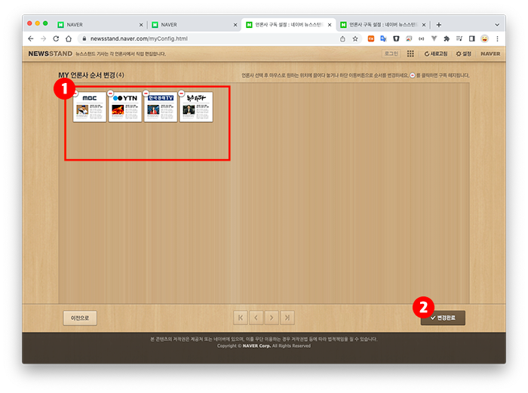
Task: Close the active 언론사 구독 설정 tab
Action: (x=330, y=25)
